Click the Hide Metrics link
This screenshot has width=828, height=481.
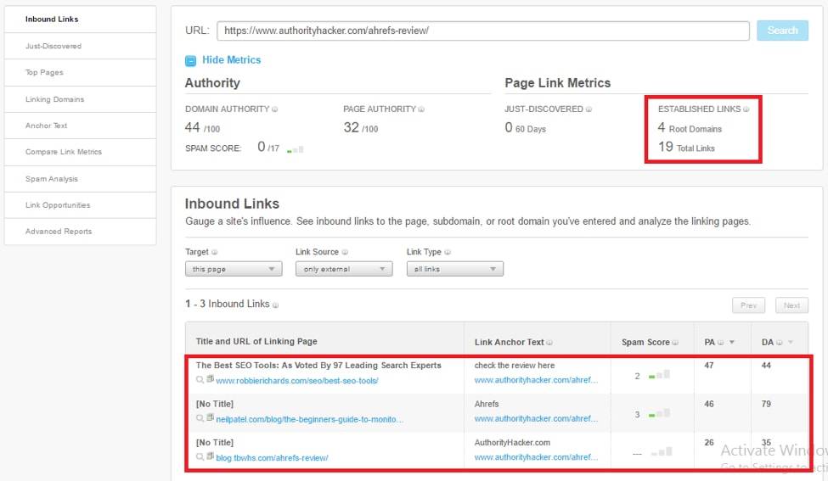(x=231, y=60)
